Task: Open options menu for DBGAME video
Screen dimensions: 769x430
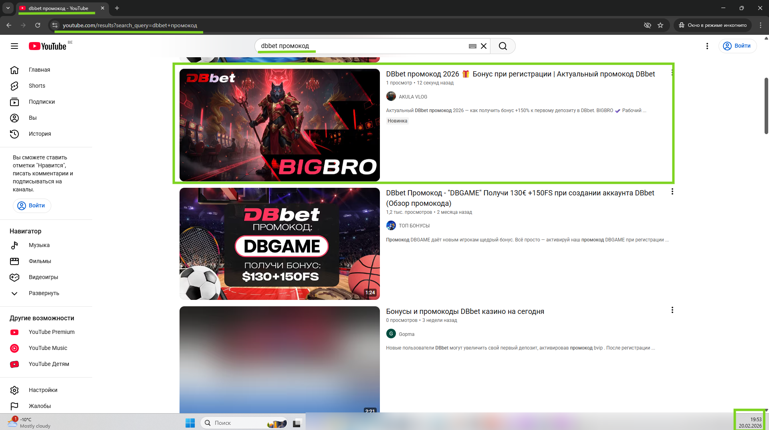Action: click(x=672, y=192)
